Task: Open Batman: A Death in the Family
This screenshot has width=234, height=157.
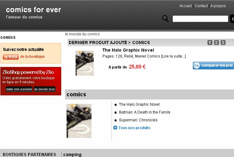Action: point(145,112)
